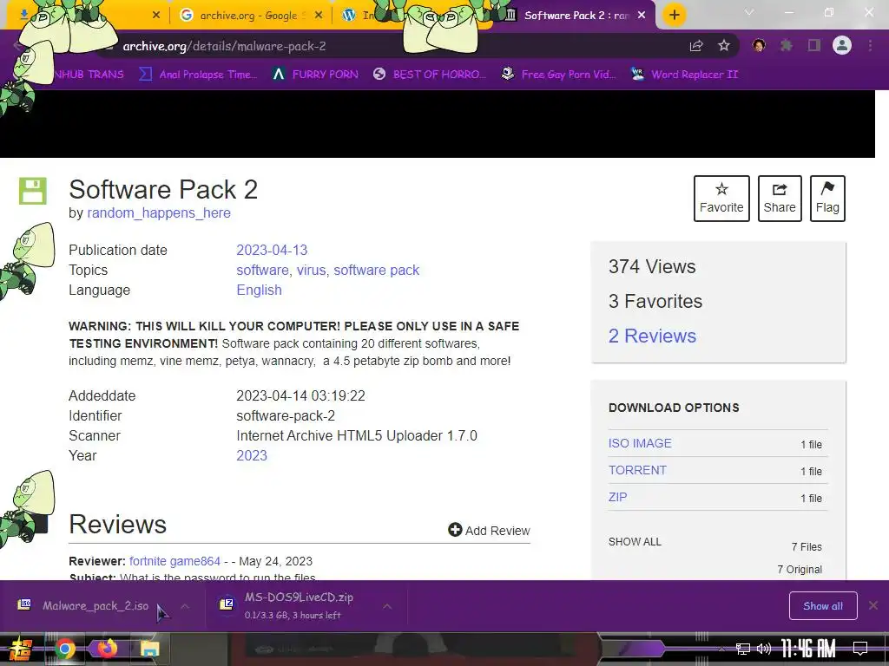Open uploader random_happens_here profile
889x666 pixels.
(x=159, y=213)
